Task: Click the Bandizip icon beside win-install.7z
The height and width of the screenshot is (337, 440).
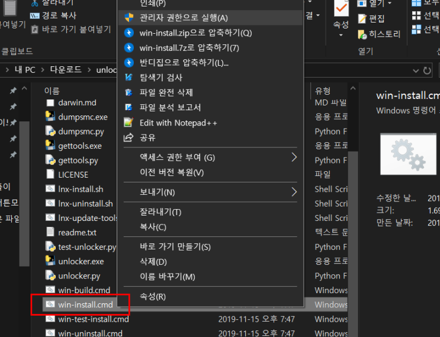Action: click(129, 48)
